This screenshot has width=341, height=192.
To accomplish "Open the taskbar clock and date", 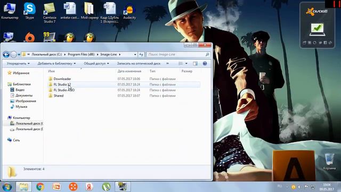I will tap(327, 187).
